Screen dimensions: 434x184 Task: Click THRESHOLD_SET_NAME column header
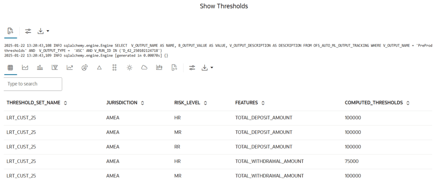(34, 103)
